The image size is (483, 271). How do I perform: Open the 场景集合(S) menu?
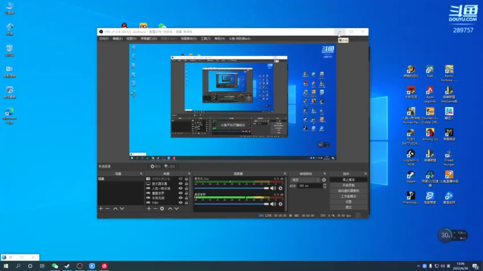tap(188, 39)
